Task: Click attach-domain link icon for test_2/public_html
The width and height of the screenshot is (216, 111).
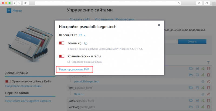Action: pos(203,88)
